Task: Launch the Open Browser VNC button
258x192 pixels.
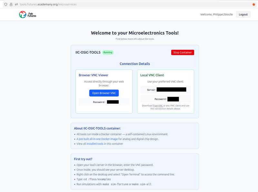Action: (104, 93)
